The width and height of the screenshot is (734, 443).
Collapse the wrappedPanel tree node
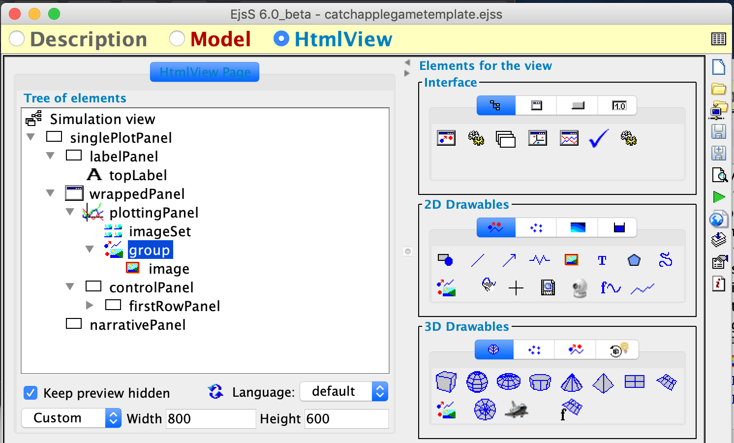coord(50,193)
